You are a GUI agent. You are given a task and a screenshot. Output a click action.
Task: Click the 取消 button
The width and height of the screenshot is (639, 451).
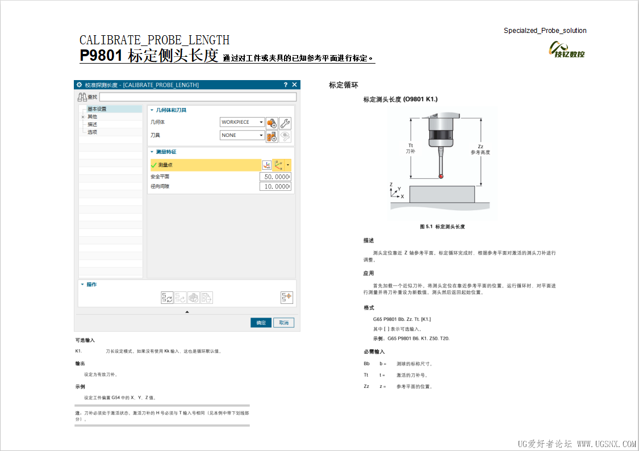(x=283, y=323)
